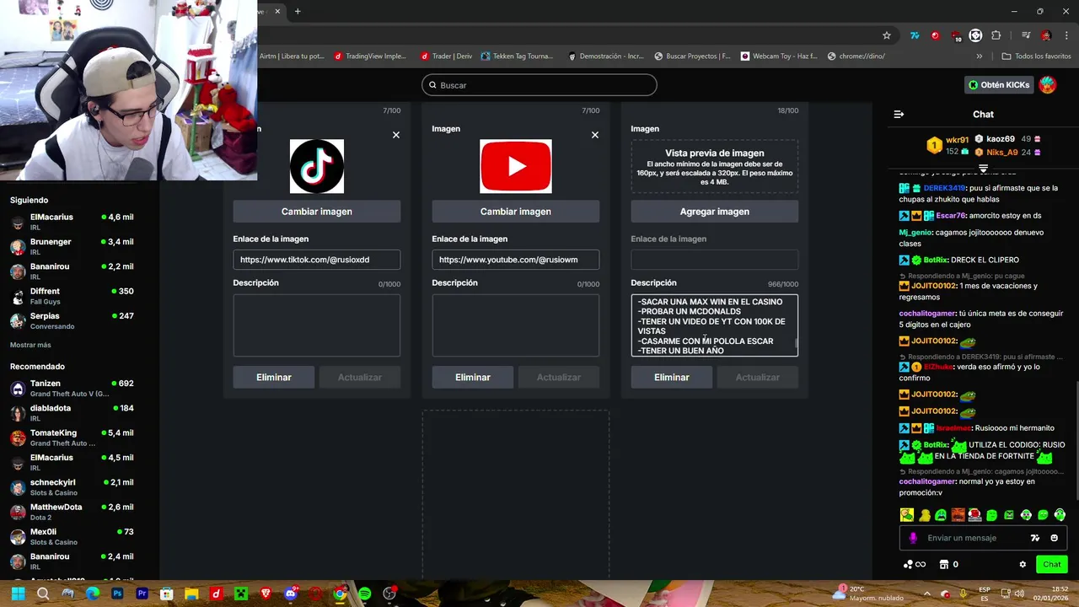Open a new browser tab with plus
The height and width of the screenshot is (607, 1079).
298,11
